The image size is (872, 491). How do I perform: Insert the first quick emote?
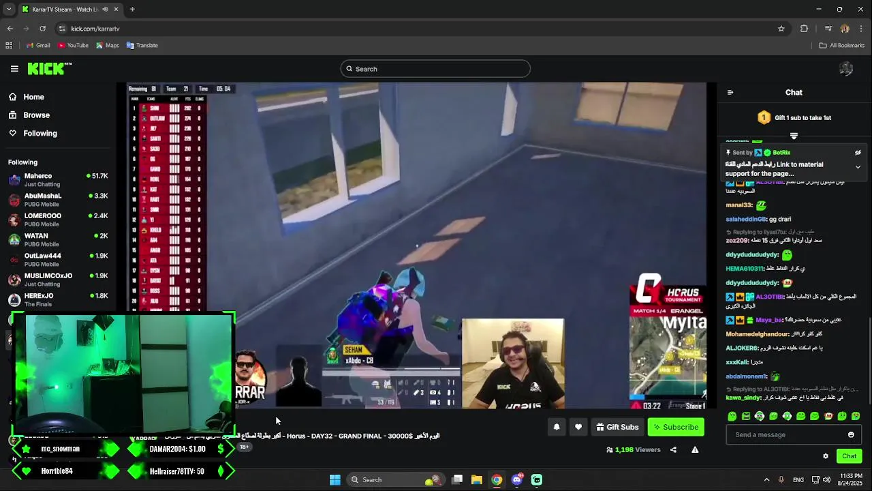(x=732, y=416)
